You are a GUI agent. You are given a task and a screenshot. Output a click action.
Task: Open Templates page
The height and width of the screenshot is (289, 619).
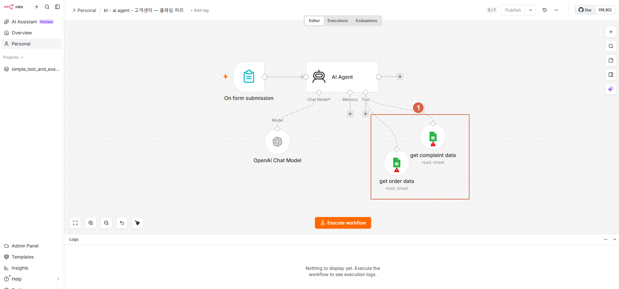tap(31, 257)
